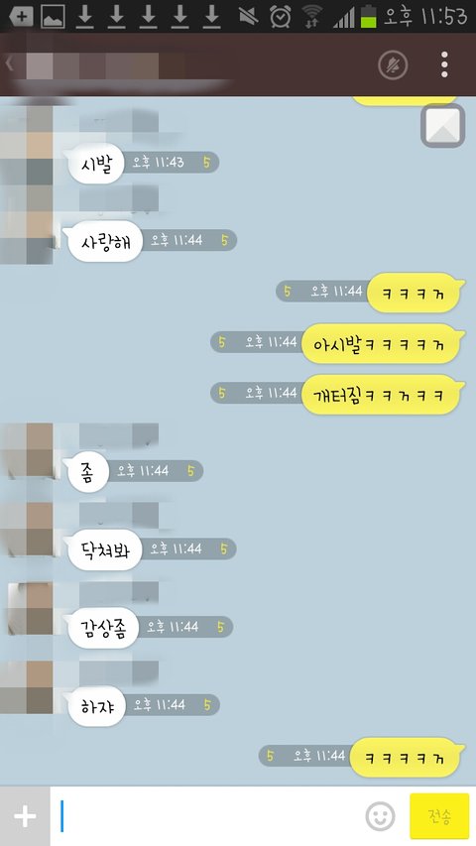The image size is (476, 846).
Task: Tap the yellow 전송 send button
Action: tap(439, 816)
